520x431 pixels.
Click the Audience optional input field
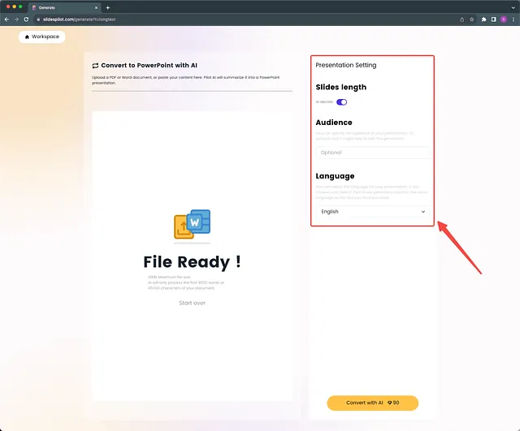(372, 153)
